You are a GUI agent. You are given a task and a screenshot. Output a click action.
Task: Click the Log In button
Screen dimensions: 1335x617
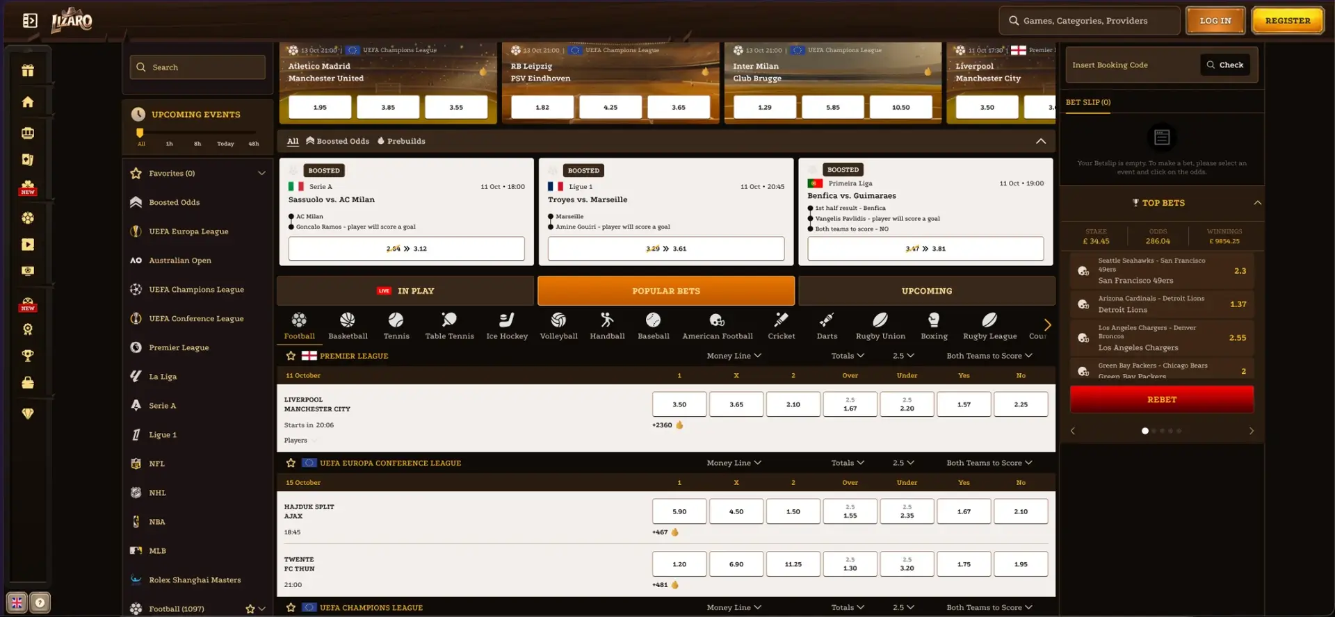tap(1215, 21)
